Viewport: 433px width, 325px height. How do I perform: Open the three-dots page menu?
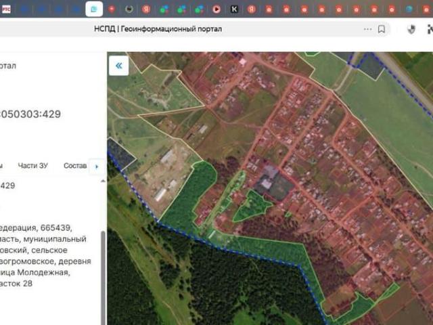367,29
